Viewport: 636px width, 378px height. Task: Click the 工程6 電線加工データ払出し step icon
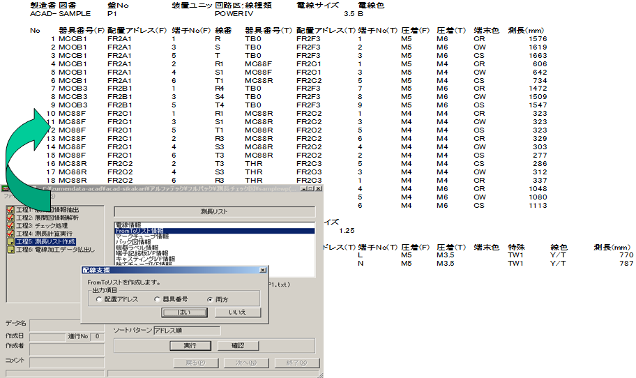click(10, 249)
